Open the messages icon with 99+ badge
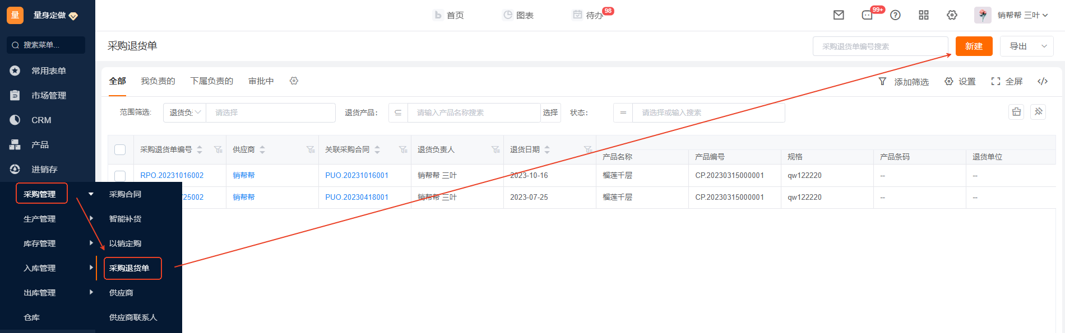 tap(867, 15)
